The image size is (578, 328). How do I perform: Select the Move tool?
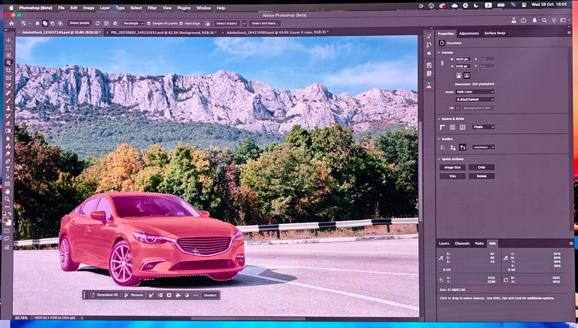(x=9, y=39)
